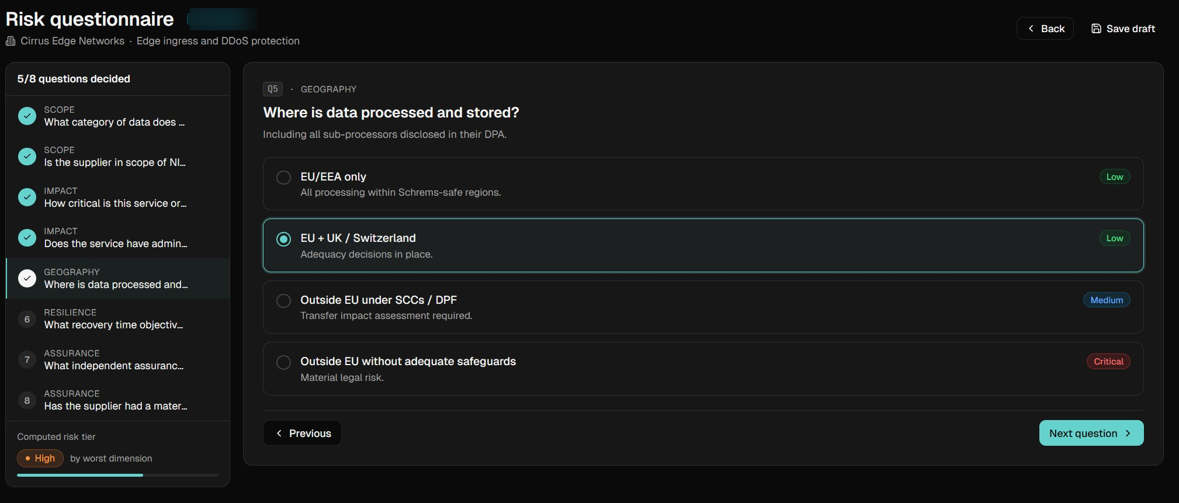
Task: Click the High risk tier badge
Action: click(40, 458)
